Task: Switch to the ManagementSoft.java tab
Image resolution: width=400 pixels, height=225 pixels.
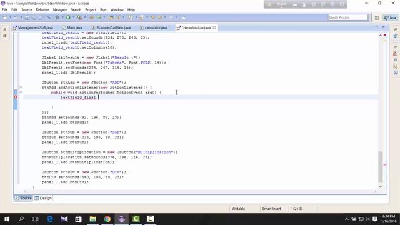Action: click(x=33, y=27)
